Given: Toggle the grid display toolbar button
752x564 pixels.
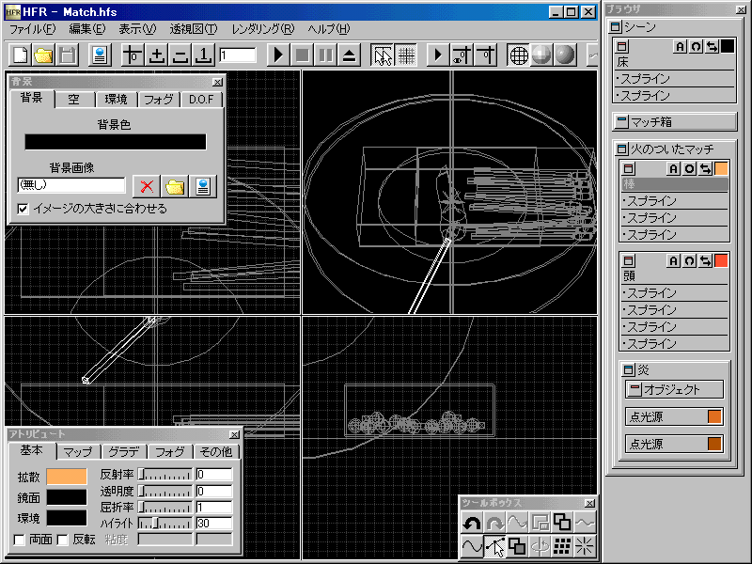Looking at the screenshot, I should (x=406, y=55).
